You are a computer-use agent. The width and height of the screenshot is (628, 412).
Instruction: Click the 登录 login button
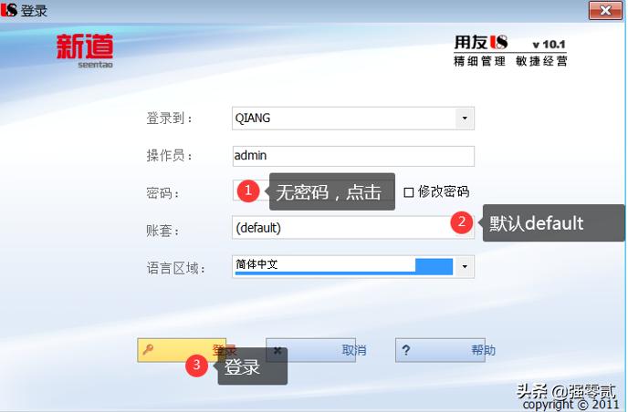click(x=182, y=350)
